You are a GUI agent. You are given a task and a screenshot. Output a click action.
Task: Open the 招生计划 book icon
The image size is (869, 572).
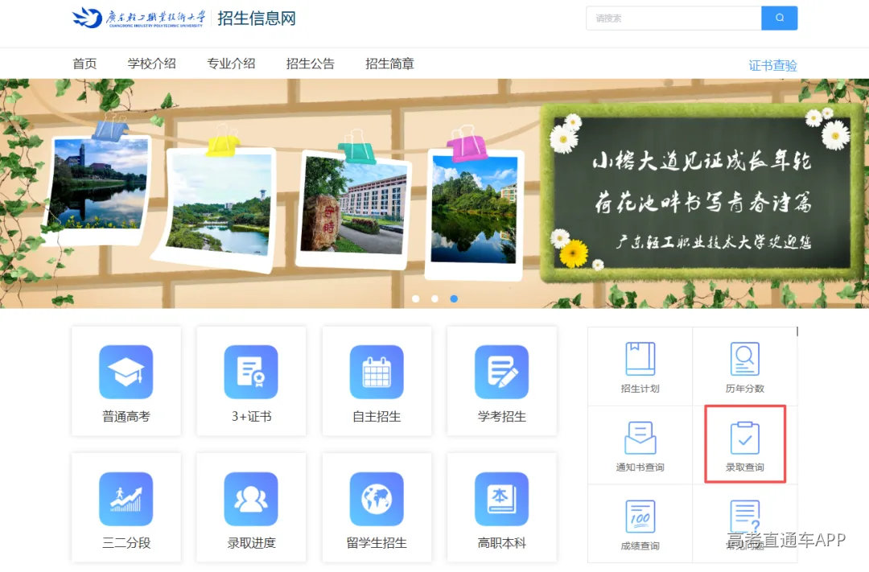[x=640, y=359]
